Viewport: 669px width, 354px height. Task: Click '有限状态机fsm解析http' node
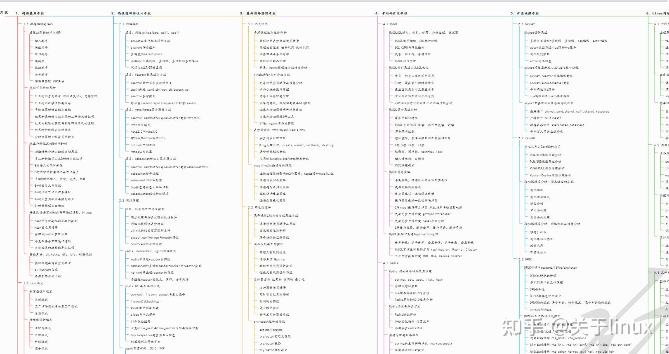(x=148, y=138)
